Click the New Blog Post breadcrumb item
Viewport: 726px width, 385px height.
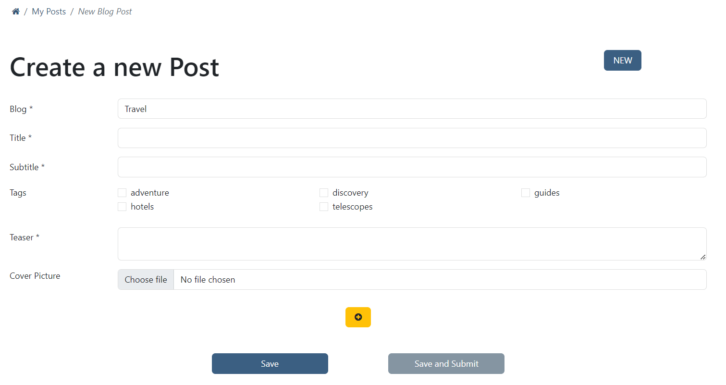coord(105,12)
